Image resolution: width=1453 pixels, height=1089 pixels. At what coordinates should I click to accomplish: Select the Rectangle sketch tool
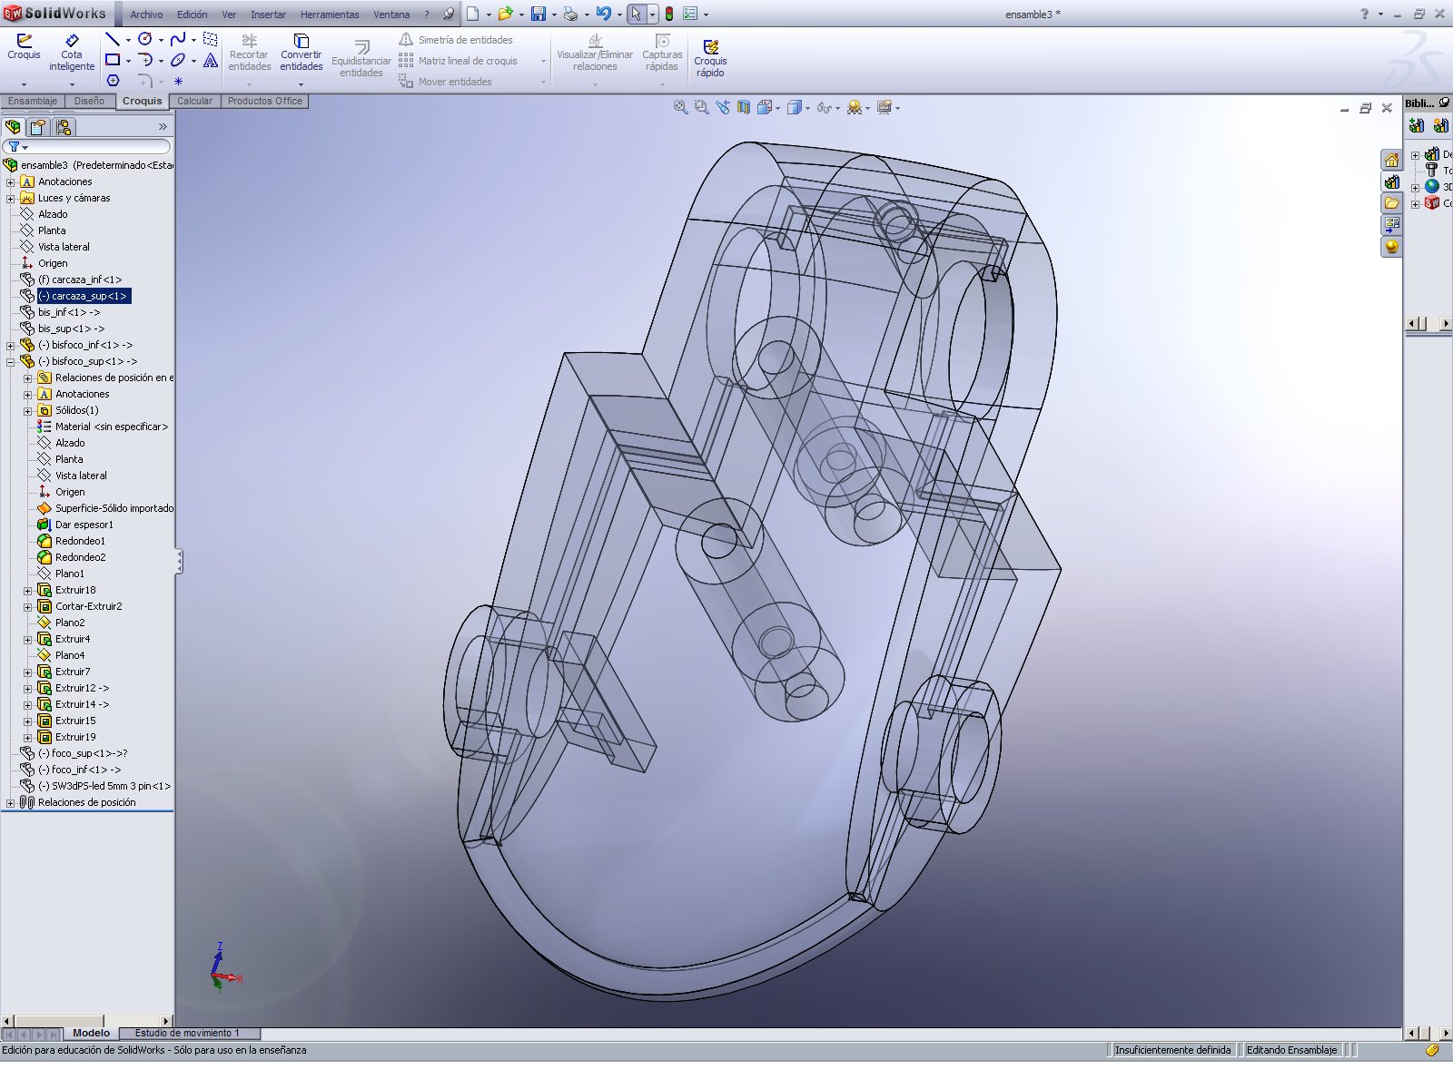113,60
